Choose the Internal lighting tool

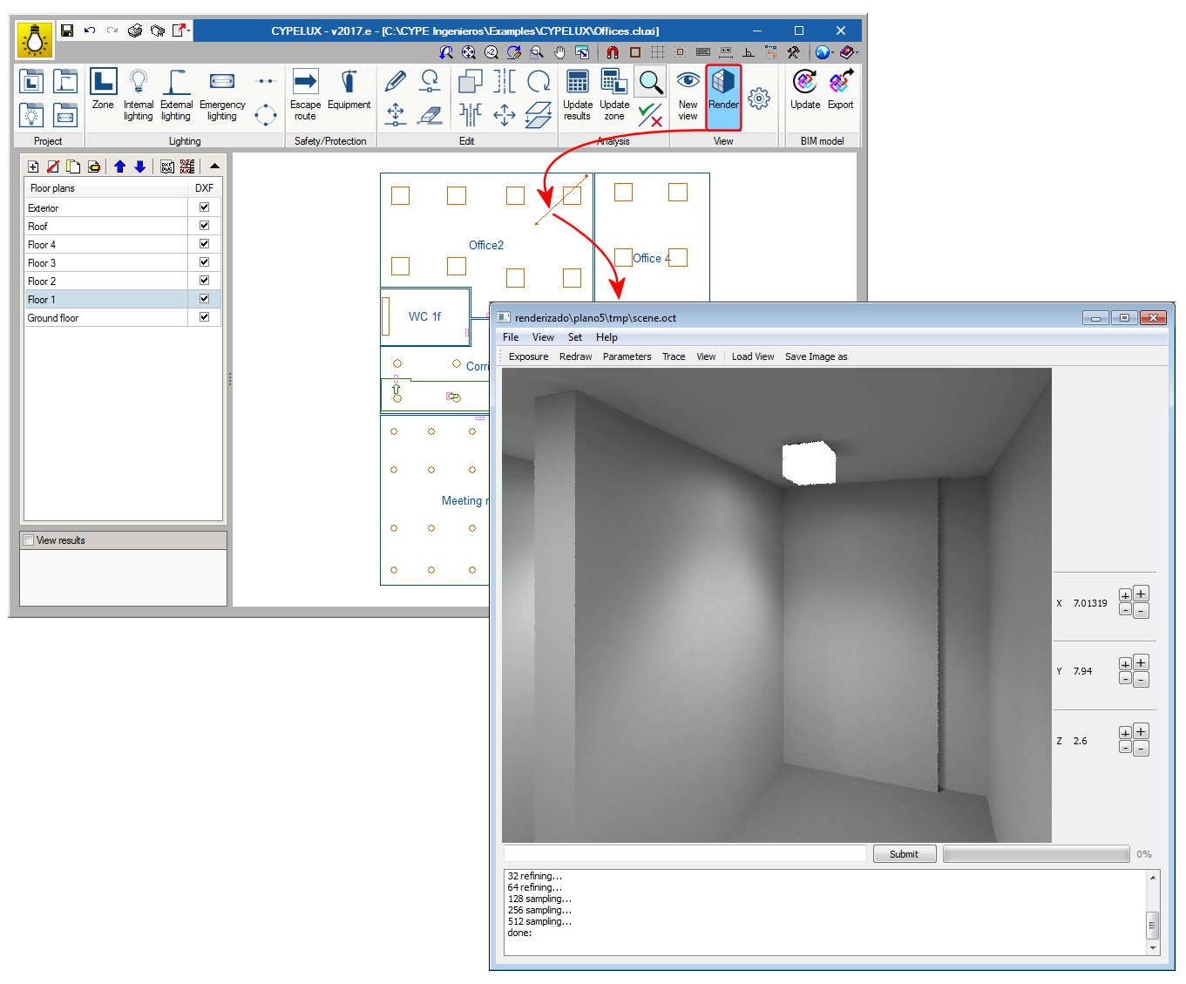pyautogui.click(x=139, y=94)
